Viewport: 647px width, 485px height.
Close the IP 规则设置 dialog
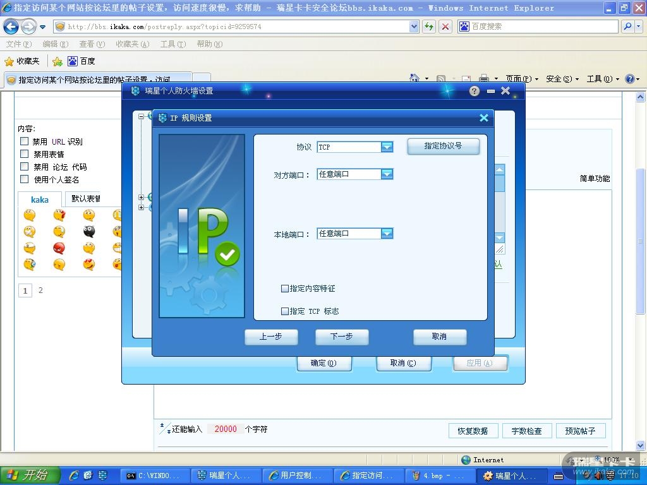(x=484, y=118)
